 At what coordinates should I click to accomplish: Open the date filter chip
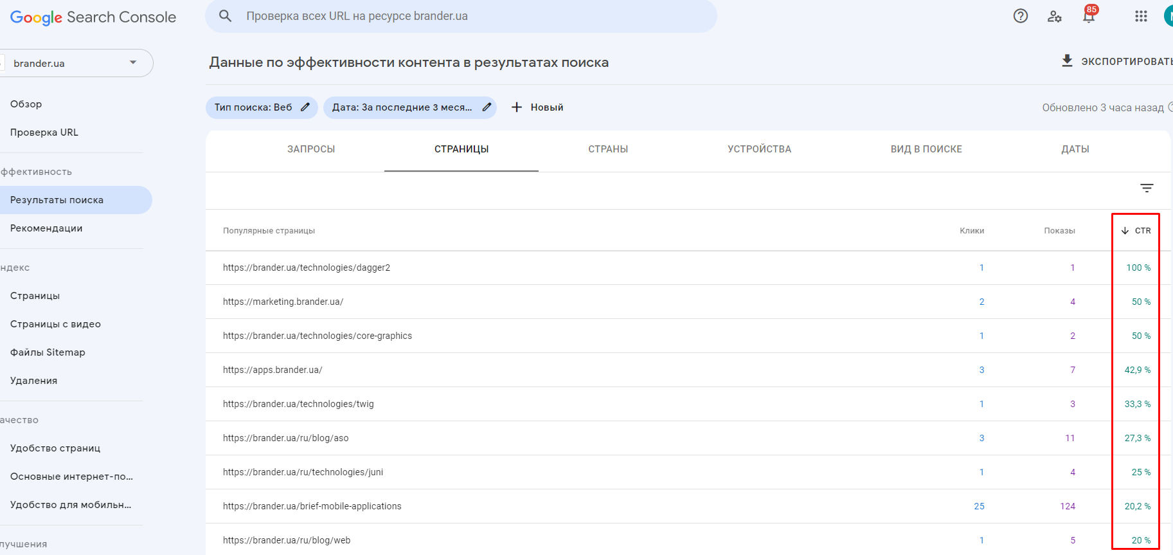[402, 107]
